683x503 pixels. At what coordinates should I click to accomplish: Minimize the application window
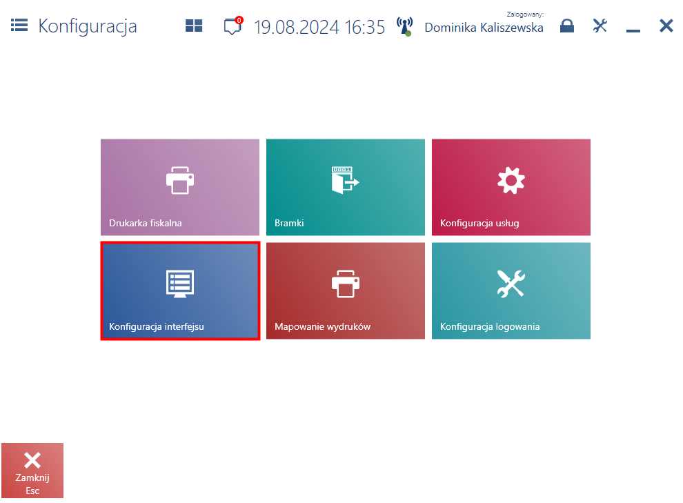click(x=633, y=30)
